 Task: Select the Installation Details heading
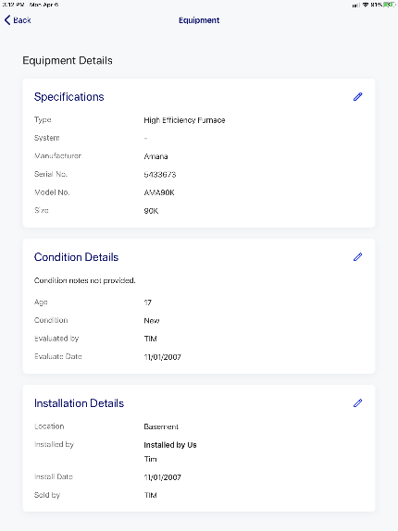tap(79, 403)
